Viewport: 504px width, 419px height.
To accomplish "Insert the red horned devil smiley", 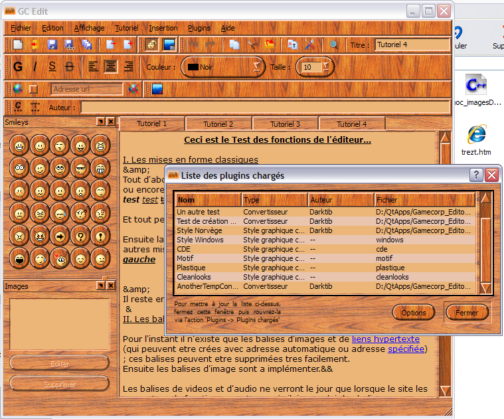I will [40, 236].
